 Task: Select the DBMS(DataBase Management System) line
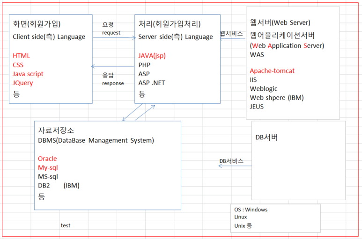[96, 140]
